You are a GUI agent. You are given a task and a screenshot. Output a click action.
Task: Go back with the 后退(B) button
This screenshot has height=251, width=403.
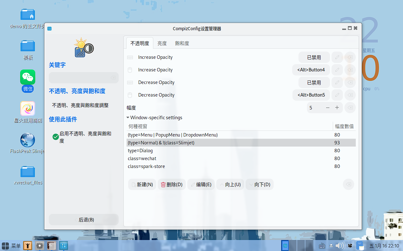pos(84,220)
